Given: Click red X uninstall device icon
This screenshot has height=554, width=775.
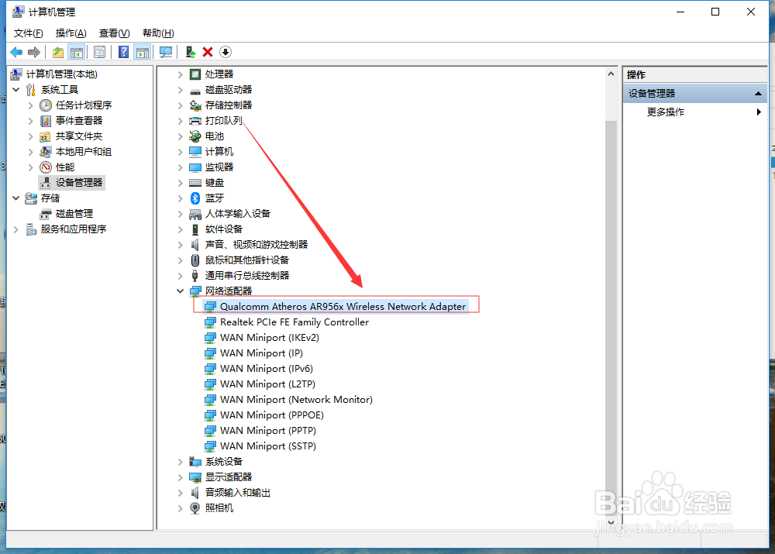Looking at the screenshot, I should 208,52.
